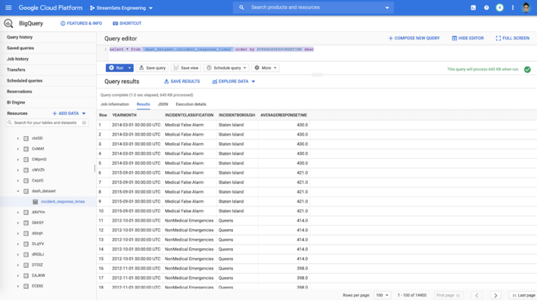Collapse the dash_dataset tree node
Image resolution: width=537 pixels, height=301 pixels.
pyautogui.click(x=18, y=191)
